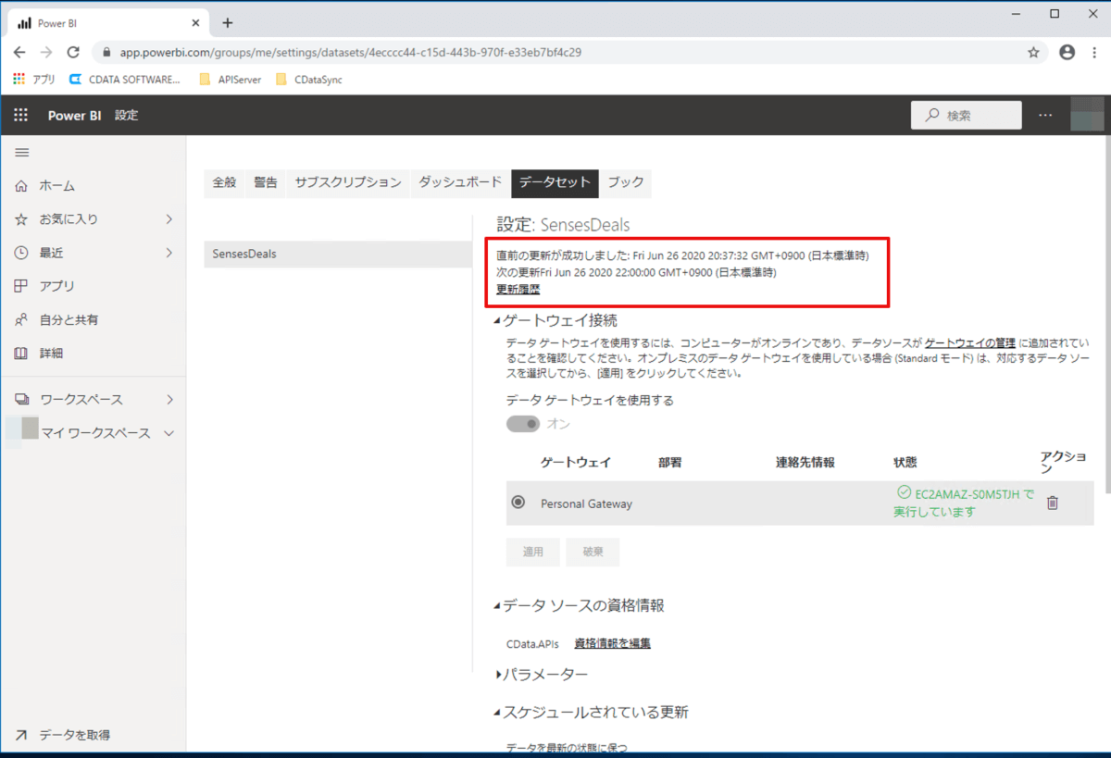Toggle データ ゲートウェイを使用する switch

pyautogui.click(x=523, y=424)
